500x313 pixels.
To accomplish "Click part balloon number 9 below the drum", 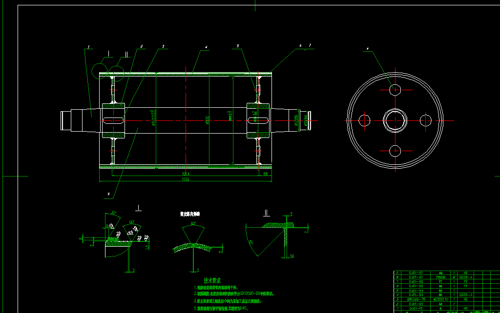I will pyautogui.click(x=108, y=194).
